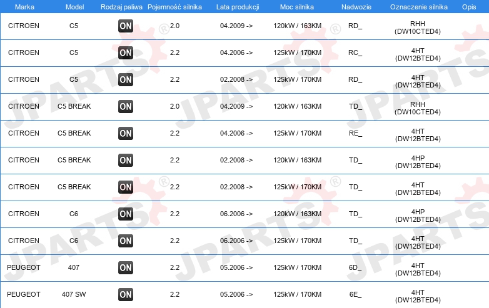Click ON fuel icon for C6 120kW row
The height and width of the screenshot is (308, 489).
(126, 214)
